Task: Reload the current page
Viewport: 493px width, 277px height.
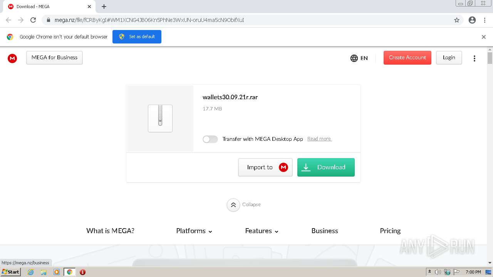Action: coord(33,20)
